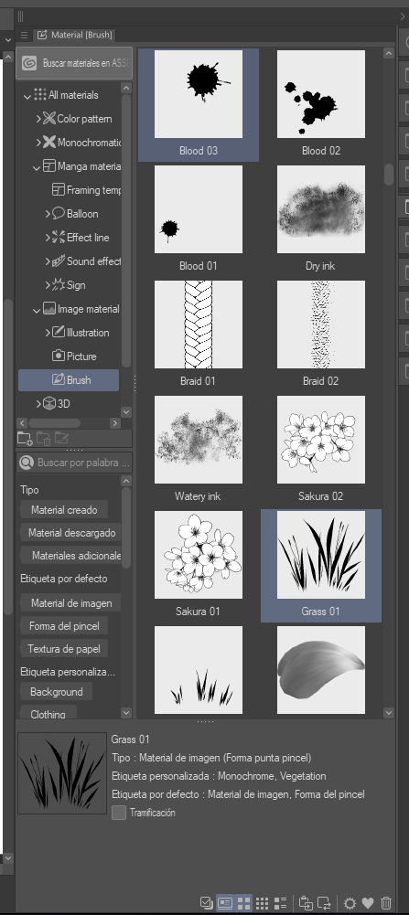Filter by Material de imagen tag

[x=70, y=602]
